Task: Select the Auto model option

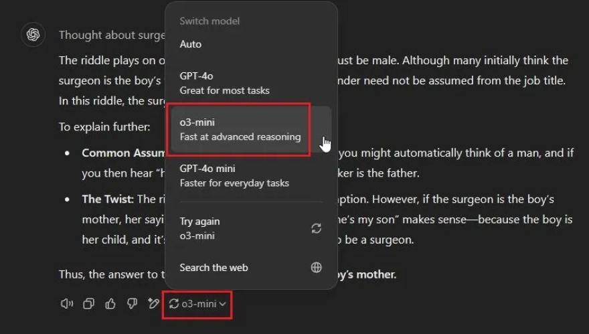Action: [x=191, y=44]
